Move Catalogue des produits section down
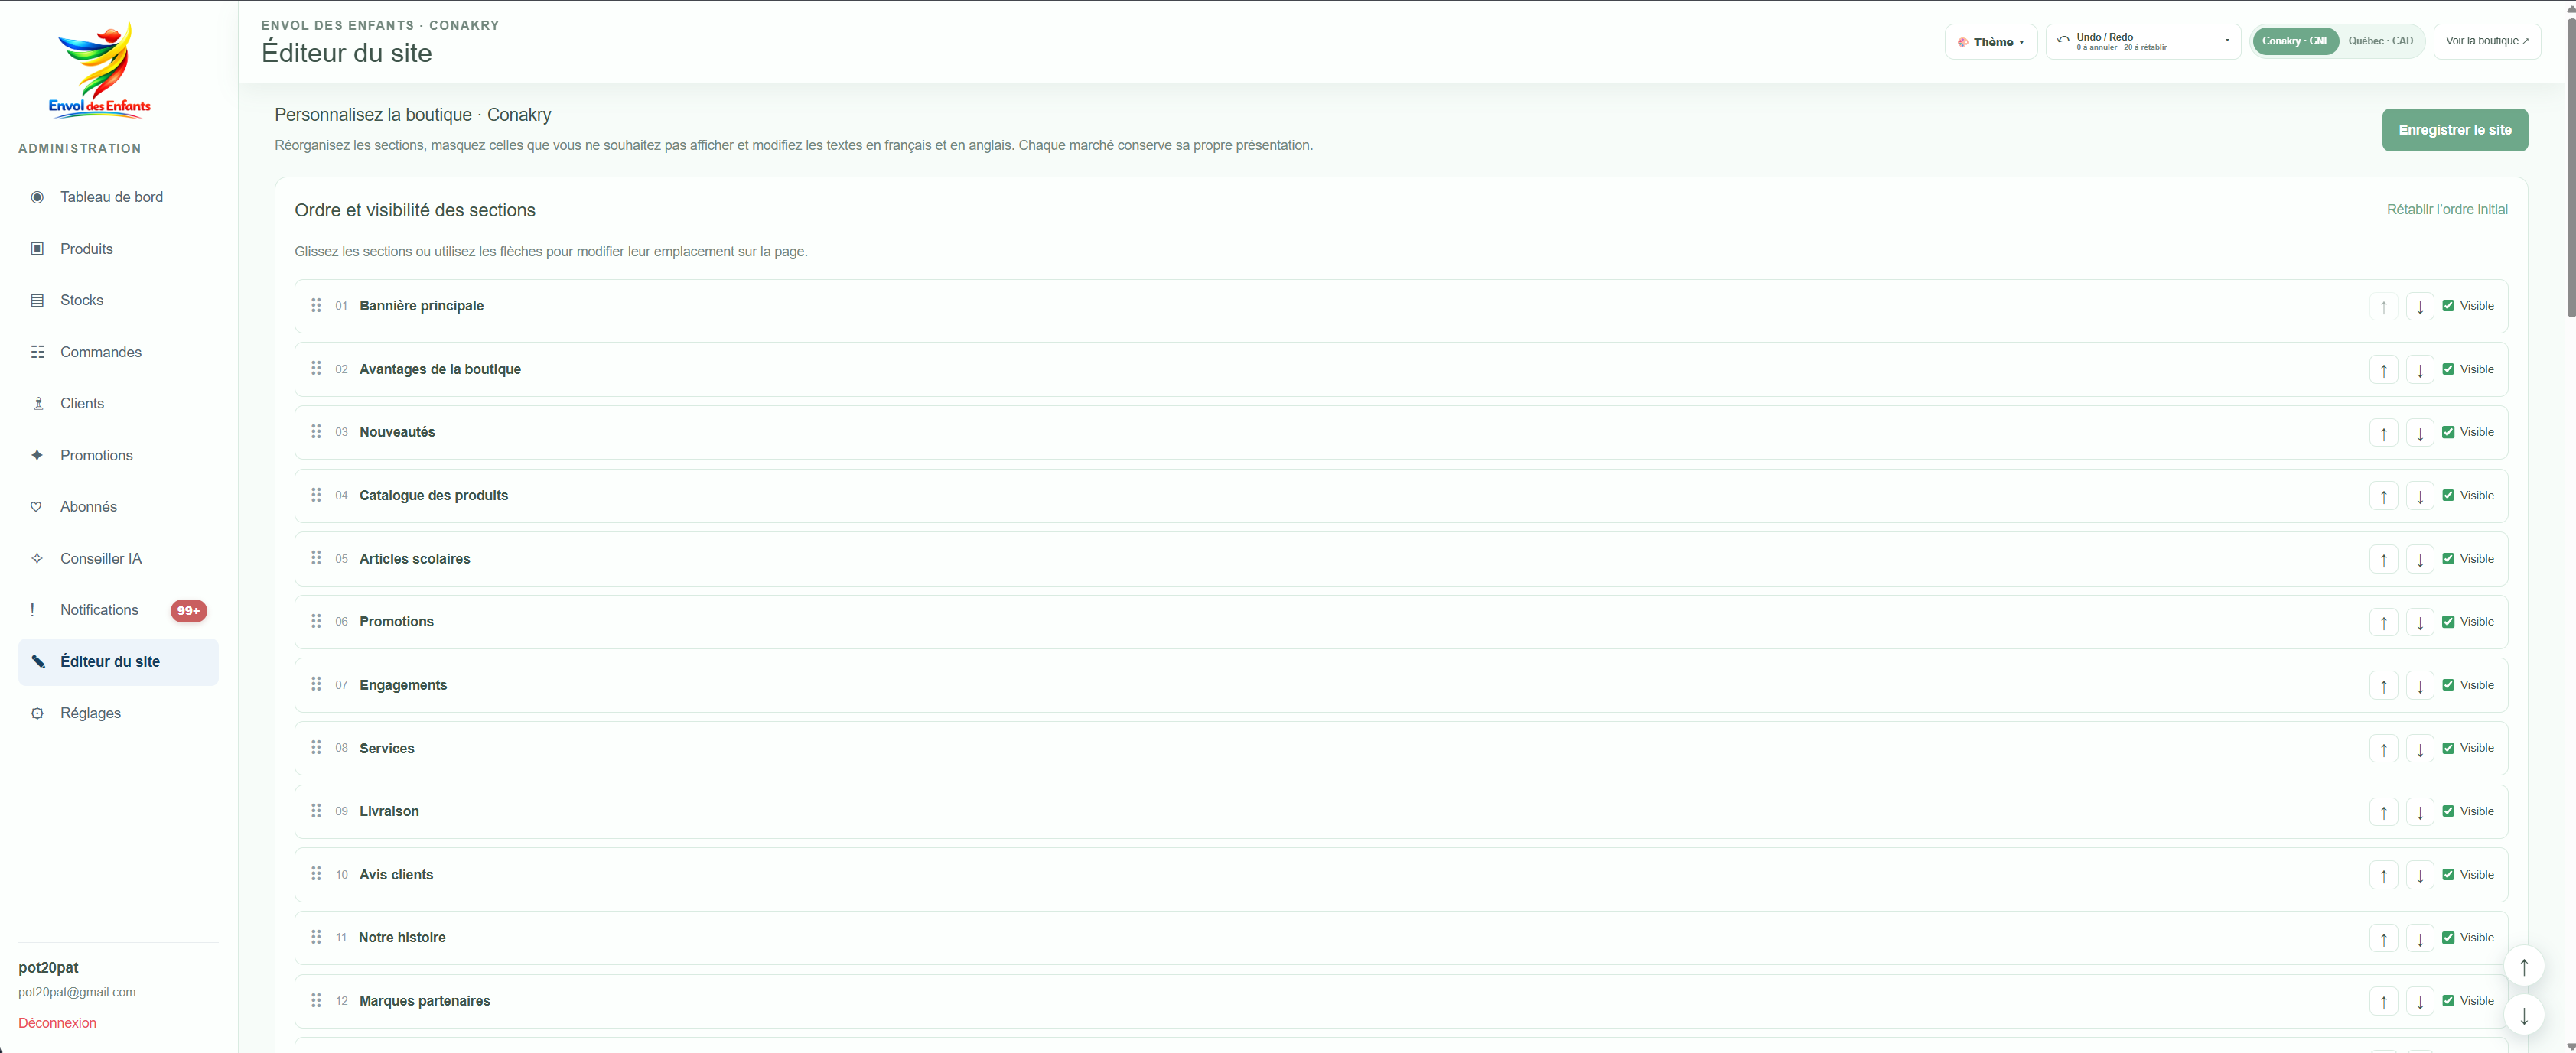 point(2419,496)
